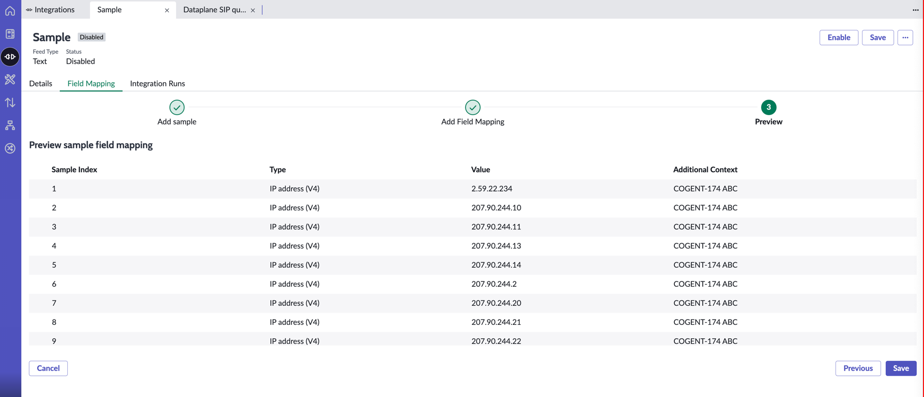
Task: Click the Disabled status badge
Action: [x=92, y=37]
